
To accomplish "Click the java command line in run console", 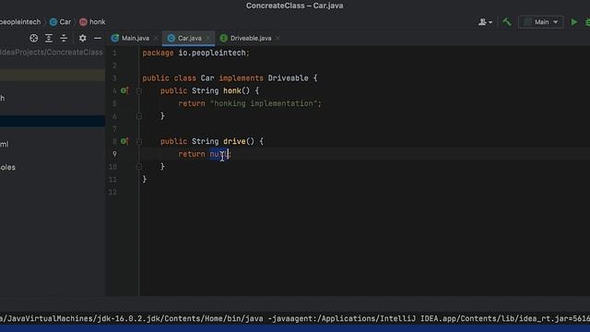I will [295, 318].
